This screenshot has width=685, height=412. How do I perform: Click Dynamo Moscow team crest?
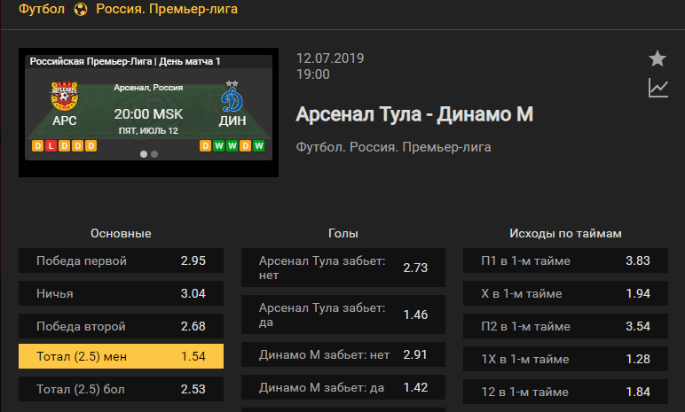232,97
